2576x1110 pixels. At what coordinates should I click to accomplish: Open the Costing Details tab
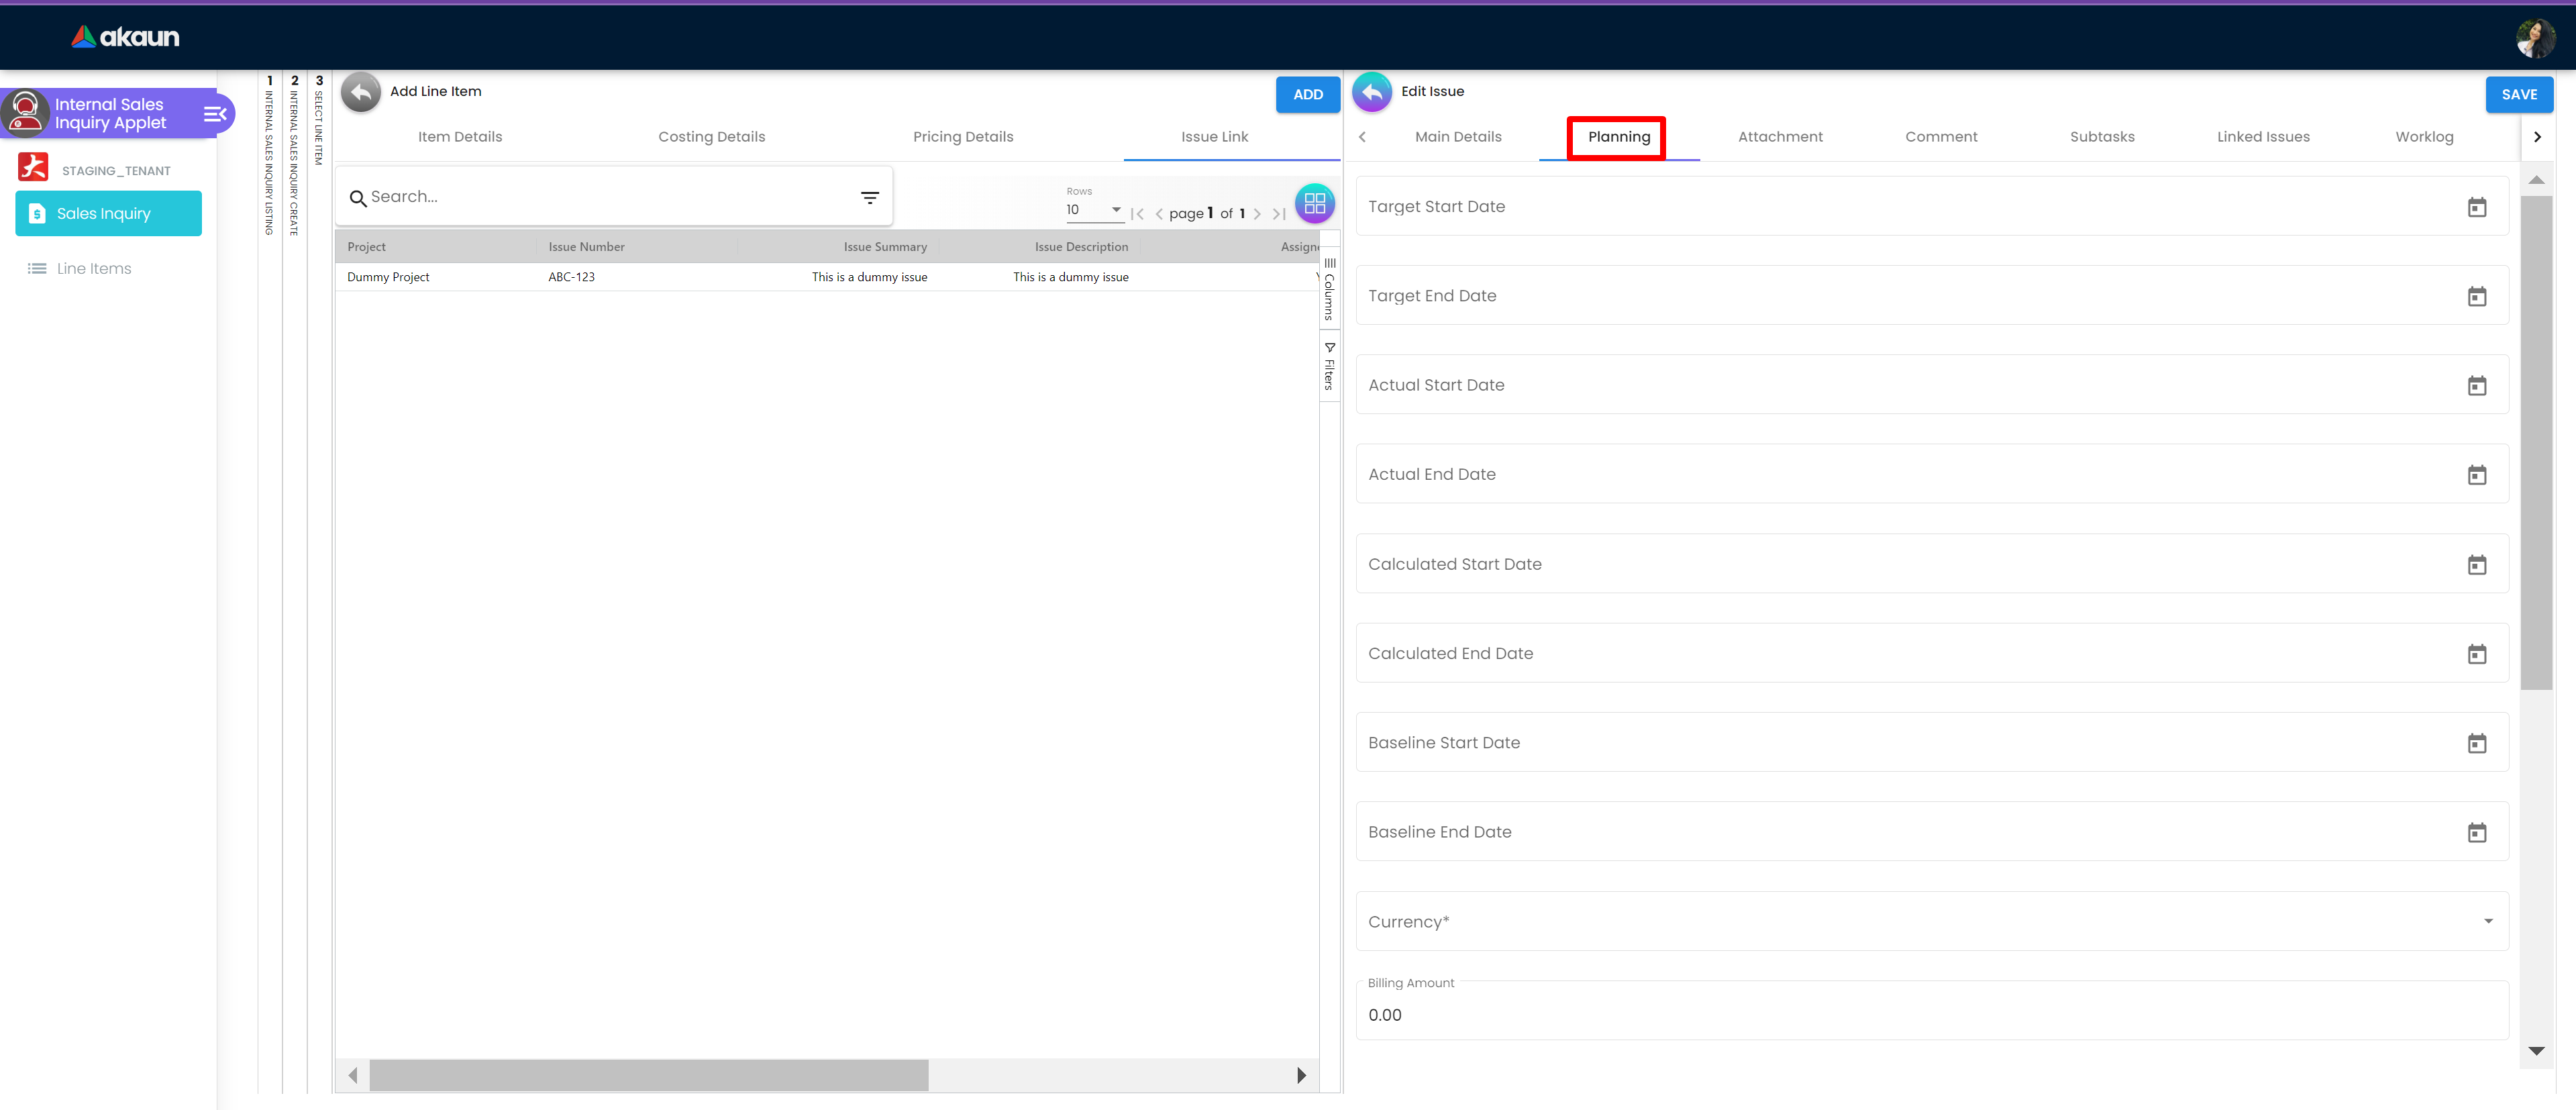tap(711, 137)
